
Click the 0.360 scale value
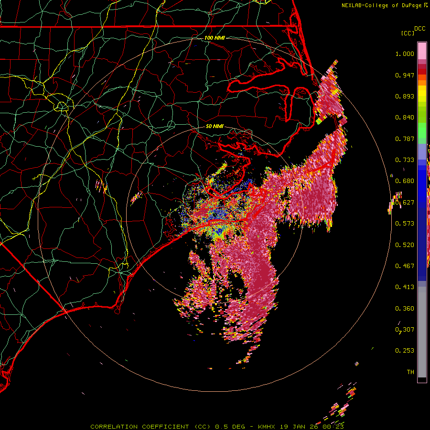405,309
